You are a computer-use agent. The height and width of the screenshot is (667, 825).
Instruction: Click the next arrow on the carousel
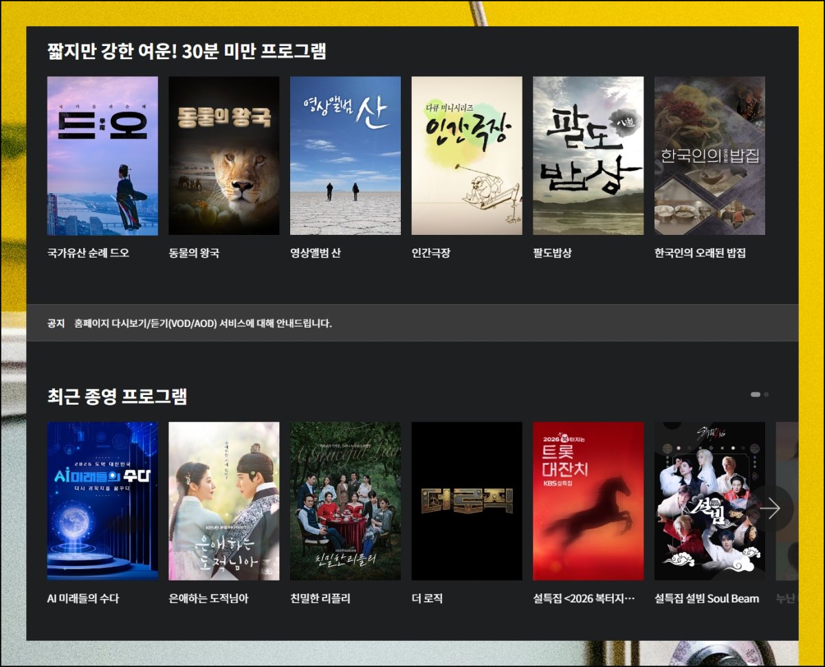click(x=770, y=508)
